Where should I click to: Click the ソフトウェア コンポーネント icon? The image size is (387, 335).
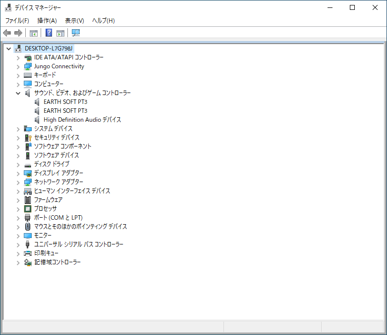pos(28,146)
